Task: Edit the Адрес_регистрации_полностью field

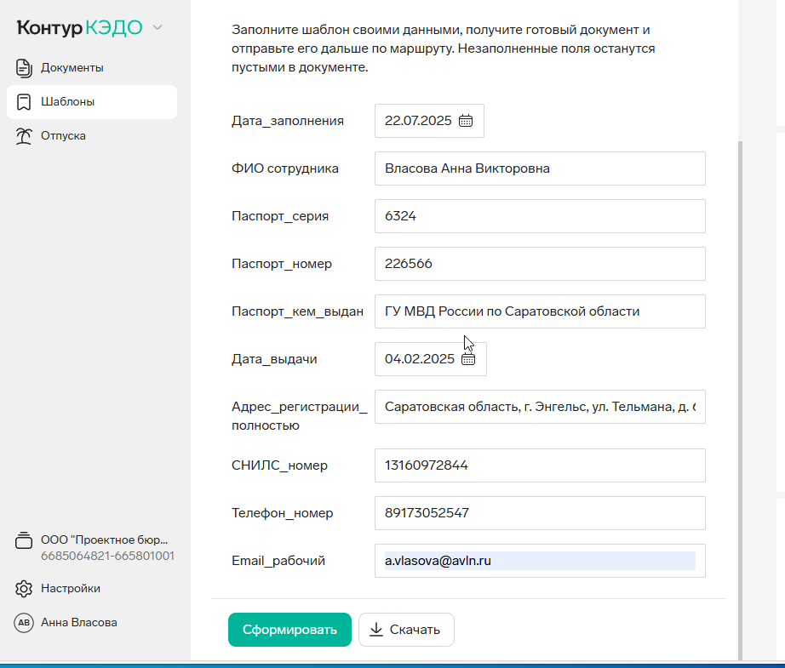Action: pos(540,407)
